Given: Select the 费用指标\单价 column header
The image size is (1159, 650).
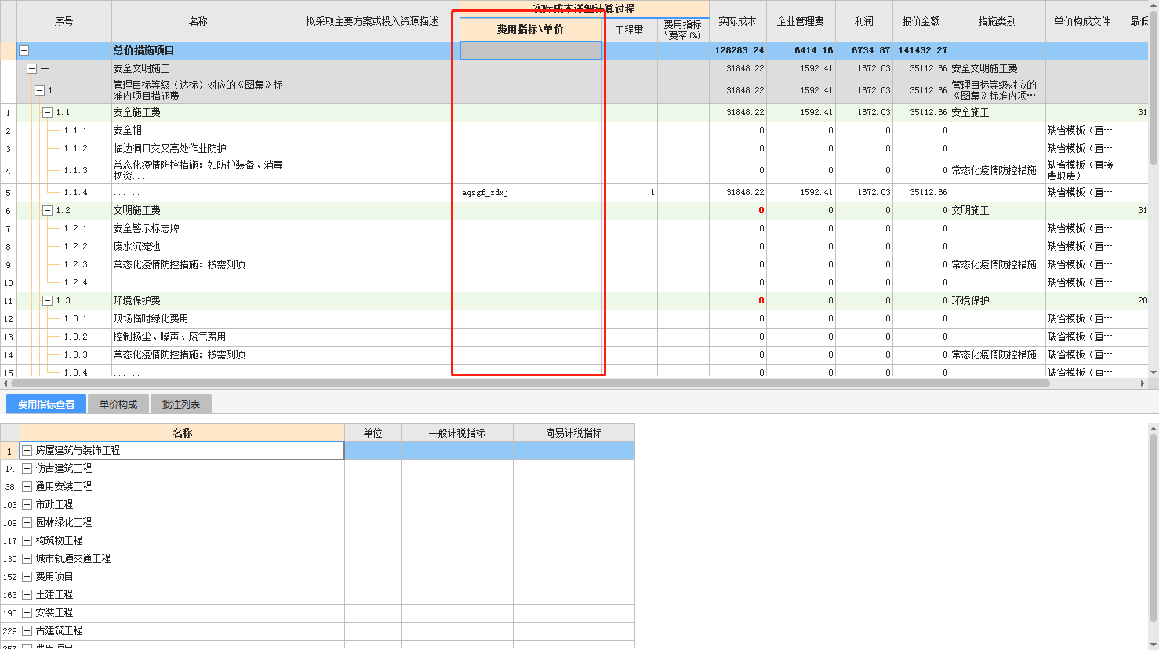Looking at the screenshot, I should [530, 29].
